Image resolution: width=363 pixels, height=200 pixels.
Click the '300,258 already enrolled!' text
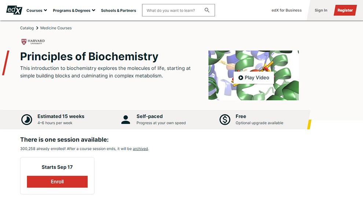[x=43, y=149]
